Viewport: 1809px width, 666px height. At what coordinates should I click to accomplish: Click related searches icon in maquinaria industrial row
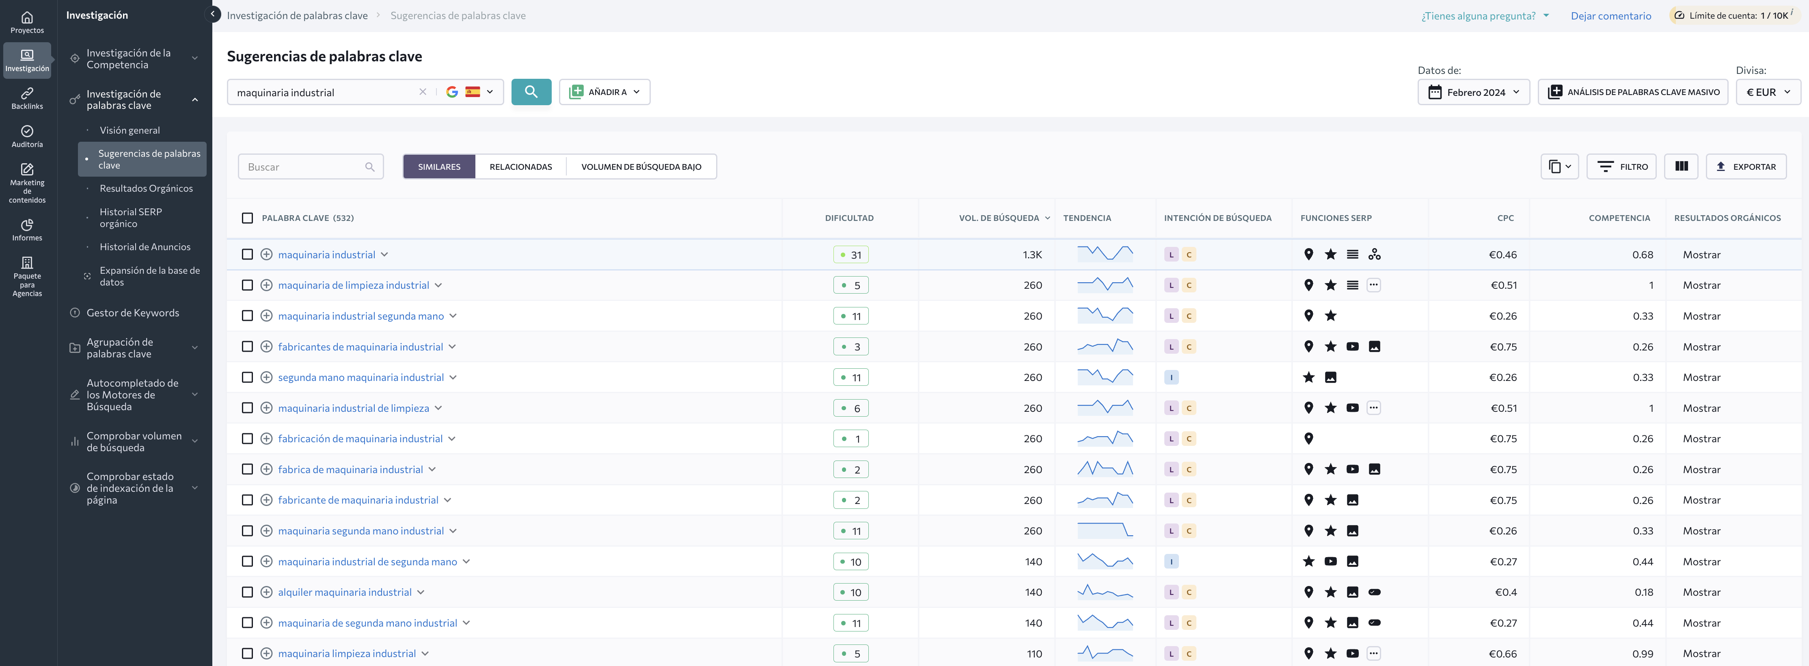click(x=1374, y=254)
